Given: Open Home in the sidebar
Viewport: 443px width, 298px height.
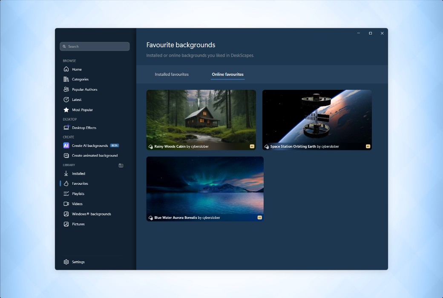Looking at the screenshot, I should click(77, 69).
